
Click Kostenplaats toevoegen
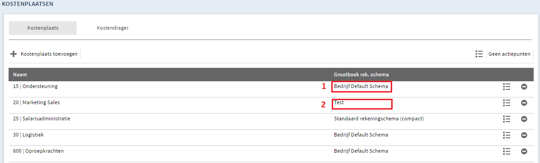pos(49,54)
